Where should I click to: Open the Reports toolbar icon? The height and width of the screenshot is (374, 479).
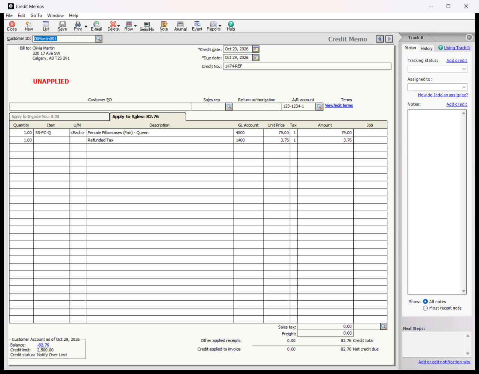click(213, 26)
